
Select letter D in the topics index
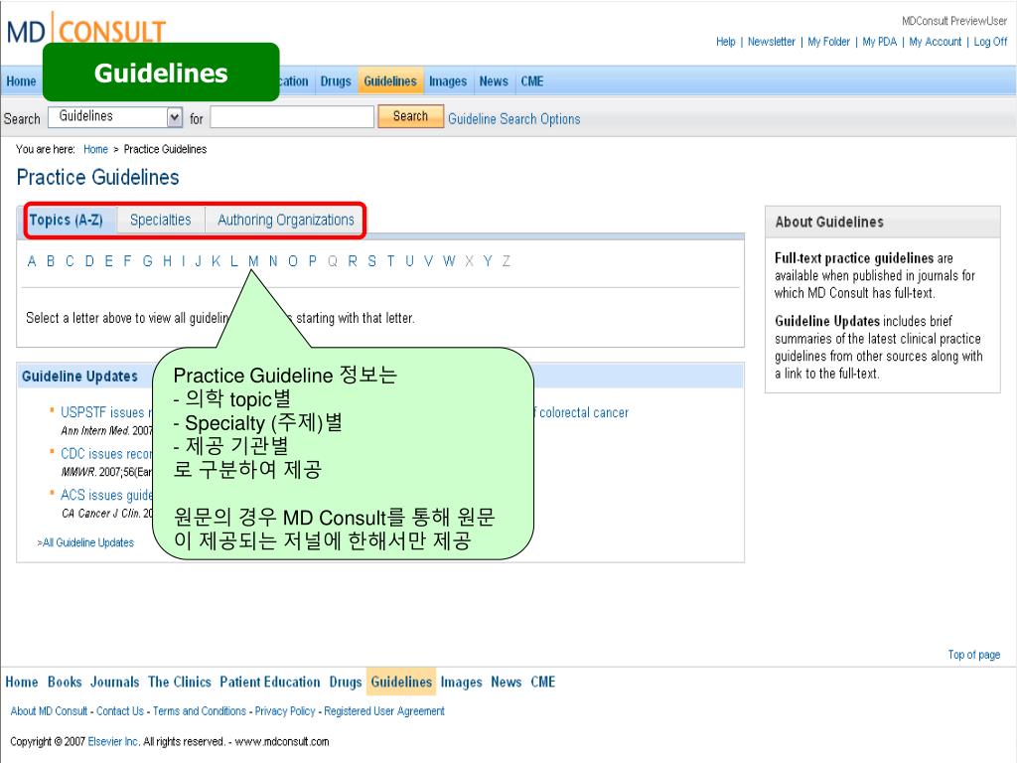[89, 261]
